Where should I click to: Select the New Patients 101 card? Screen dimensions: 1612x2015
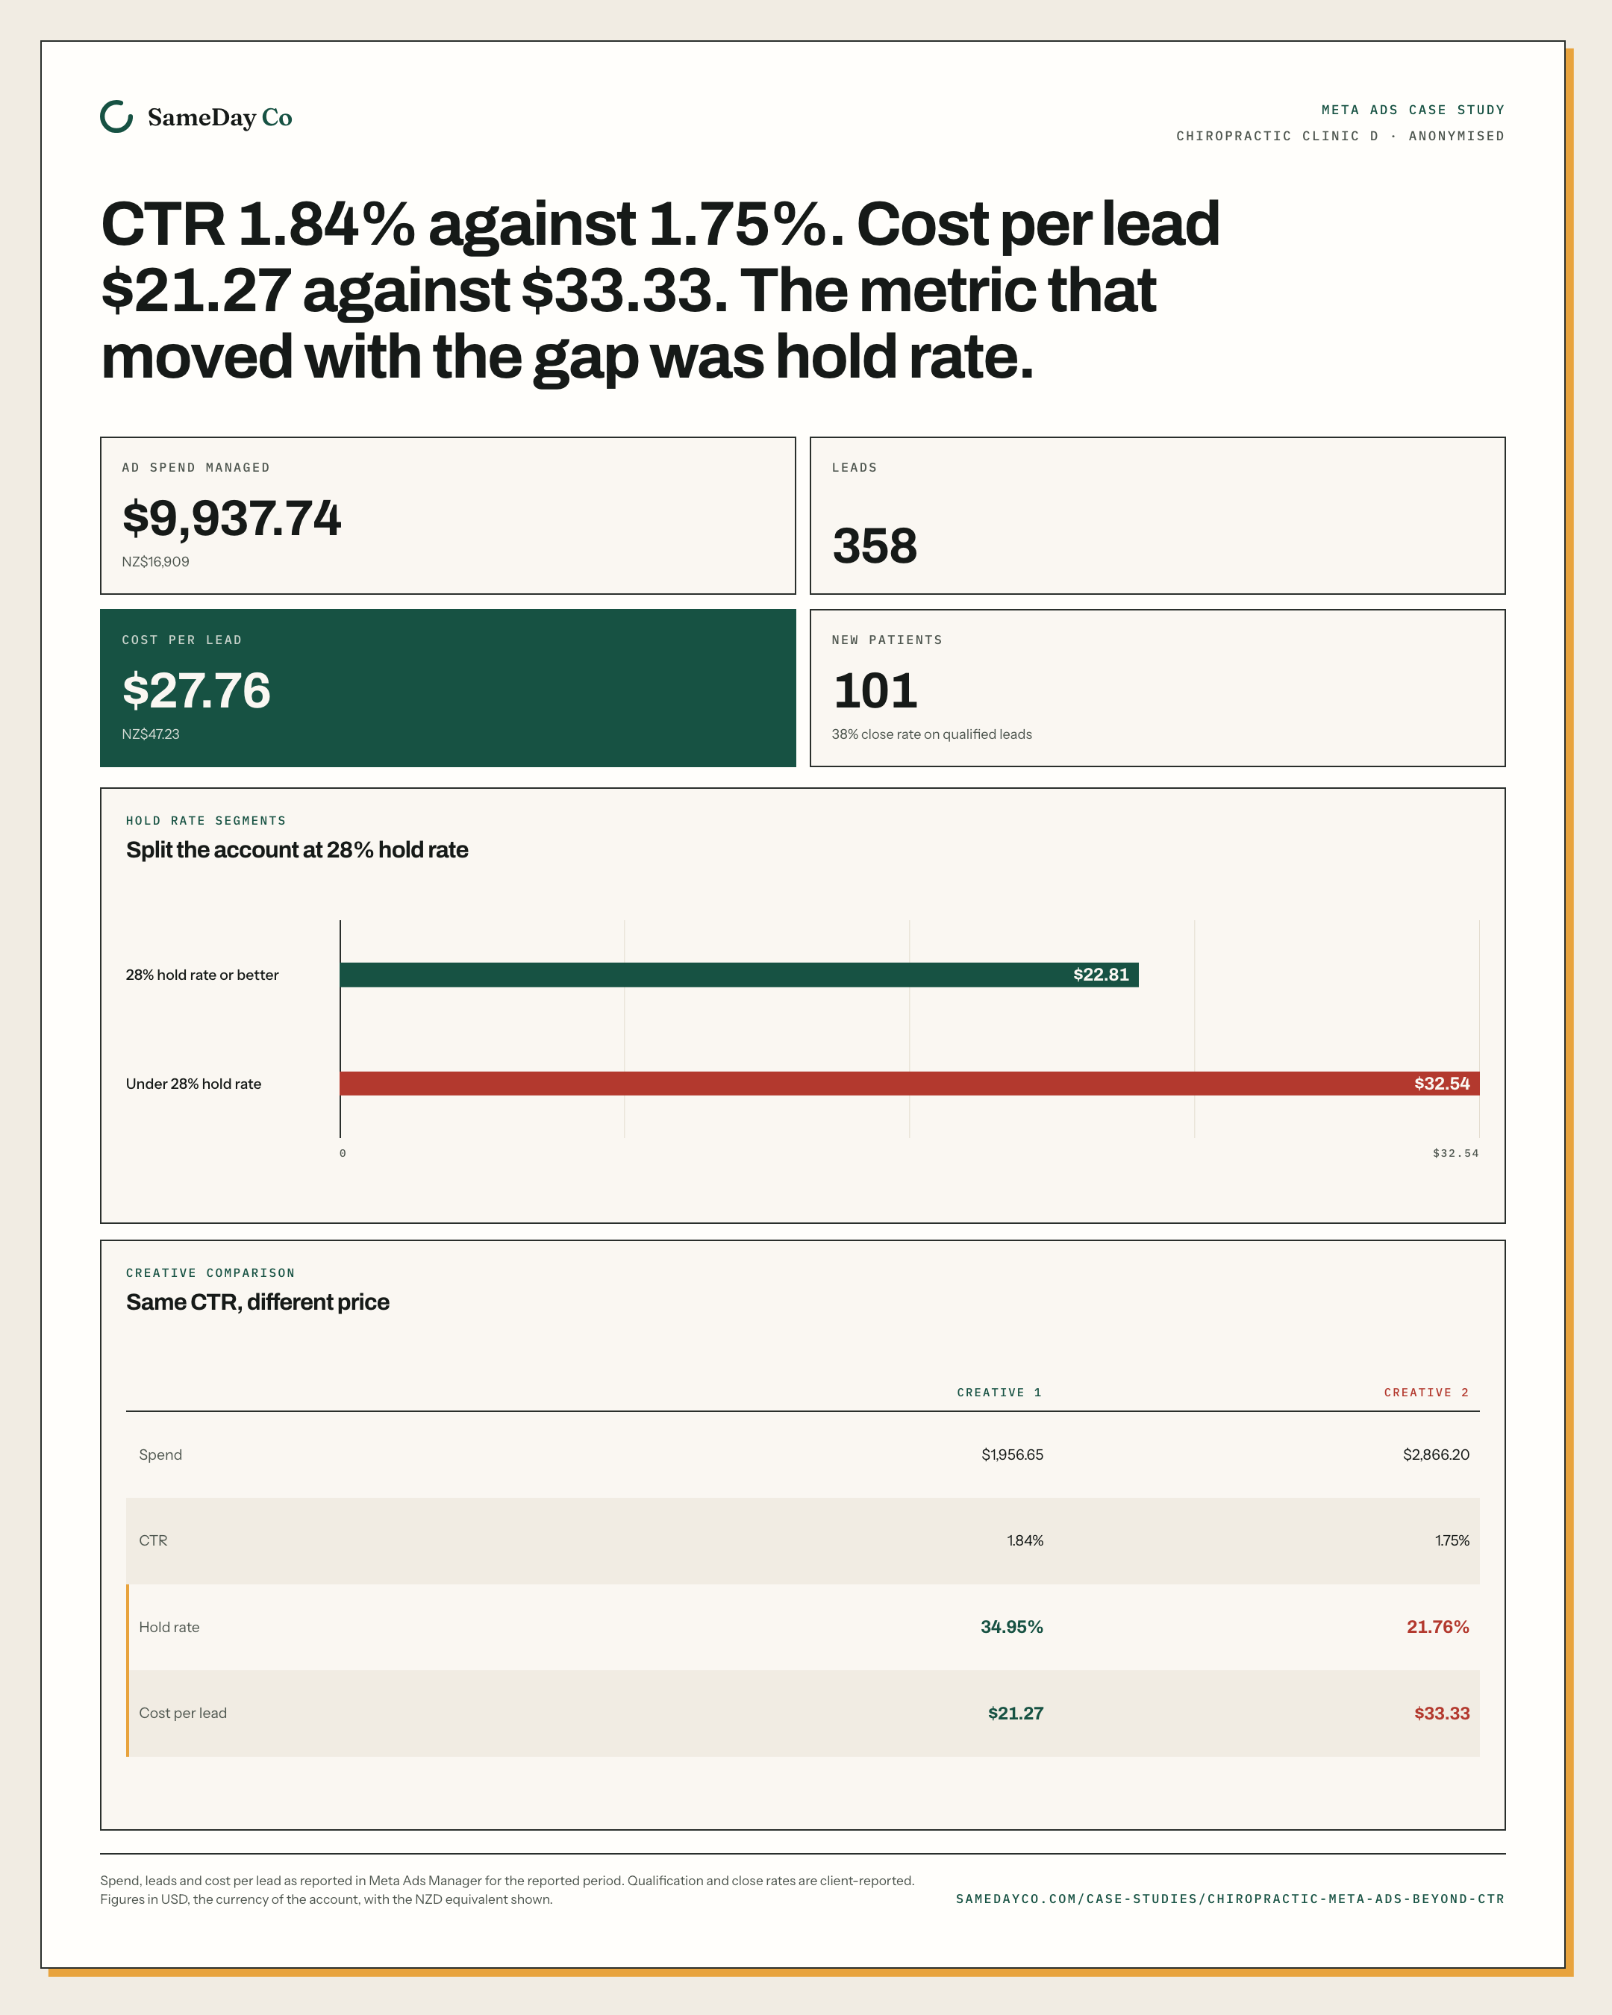[x=1157, y=688]
